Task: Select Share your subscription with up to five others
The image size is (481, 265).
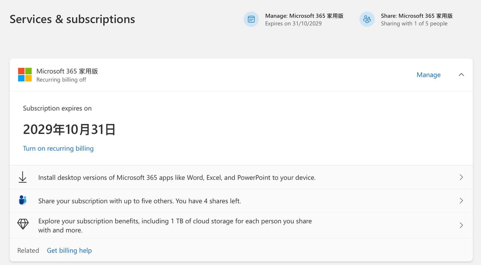Action: coord(140,201)
